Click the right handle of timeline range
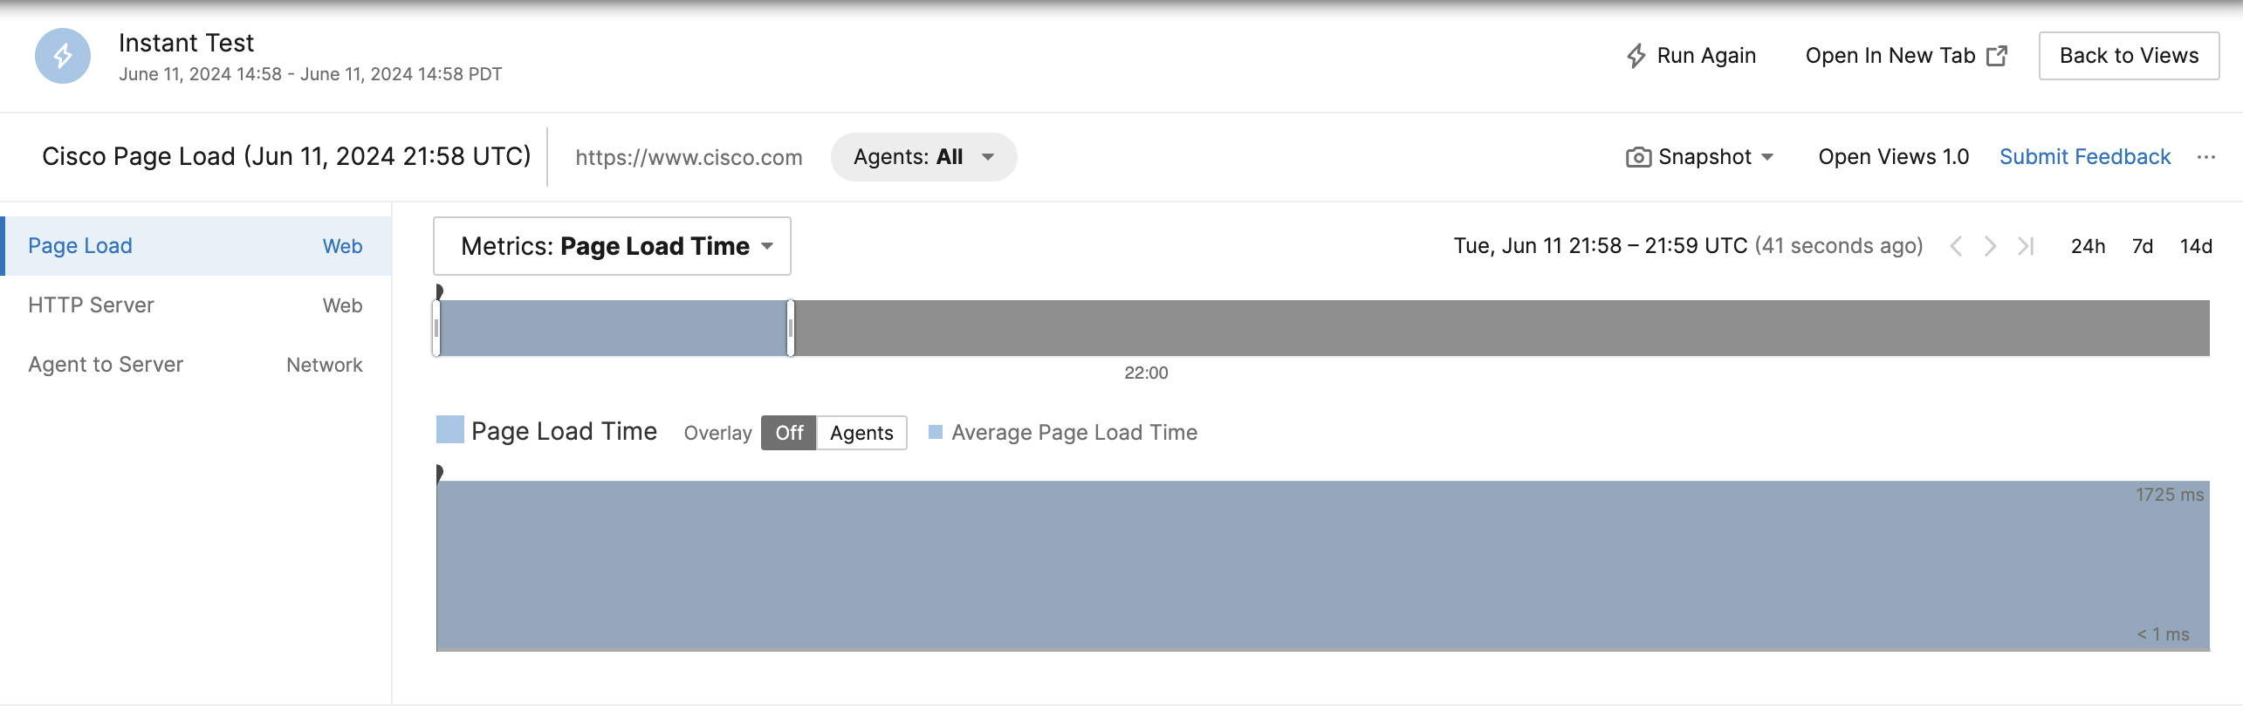 pyautogui.click(x=790, y=328)
